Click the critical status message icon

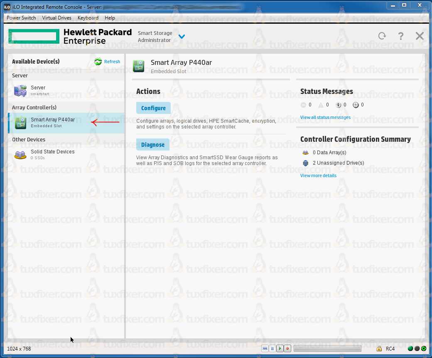[304, 105]
